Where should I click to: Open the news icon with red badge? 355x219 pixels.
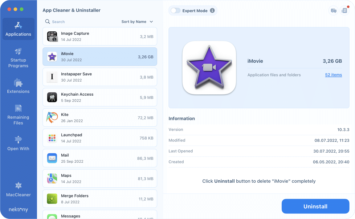pyautogui.click(x=344, y=11)
